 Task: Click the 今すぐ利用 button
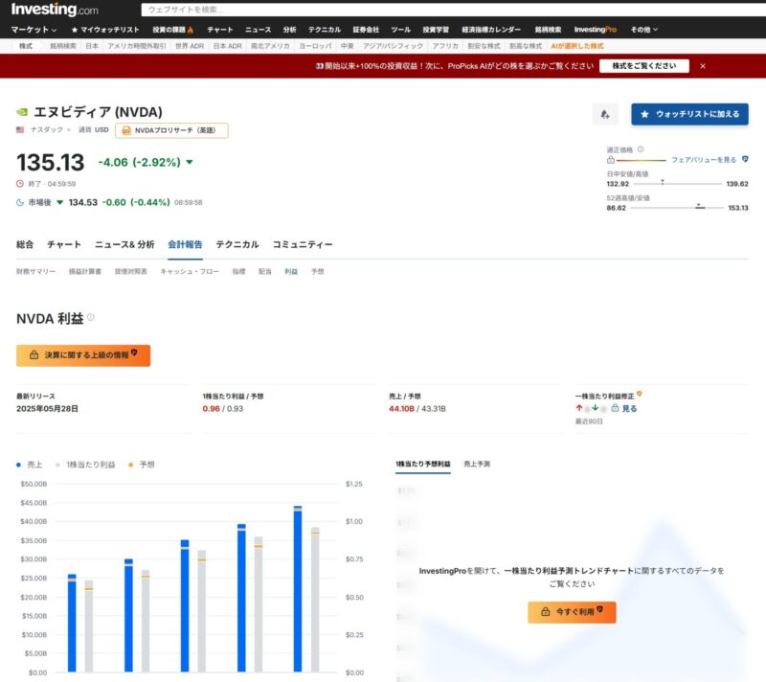point(572,612)
